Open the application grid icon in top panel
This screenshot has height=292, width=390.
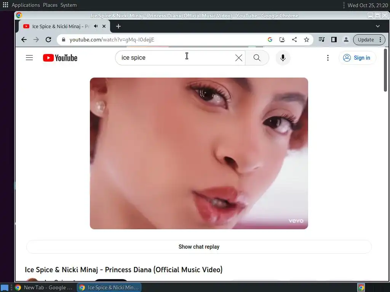coord(5,5)
